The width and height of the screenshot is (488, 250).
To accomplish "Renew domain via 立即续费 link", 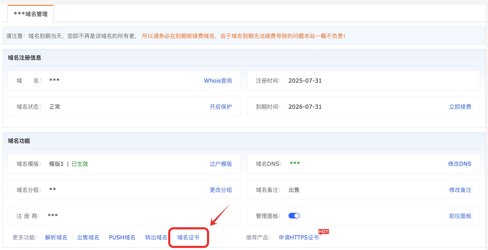I will 460,107.
